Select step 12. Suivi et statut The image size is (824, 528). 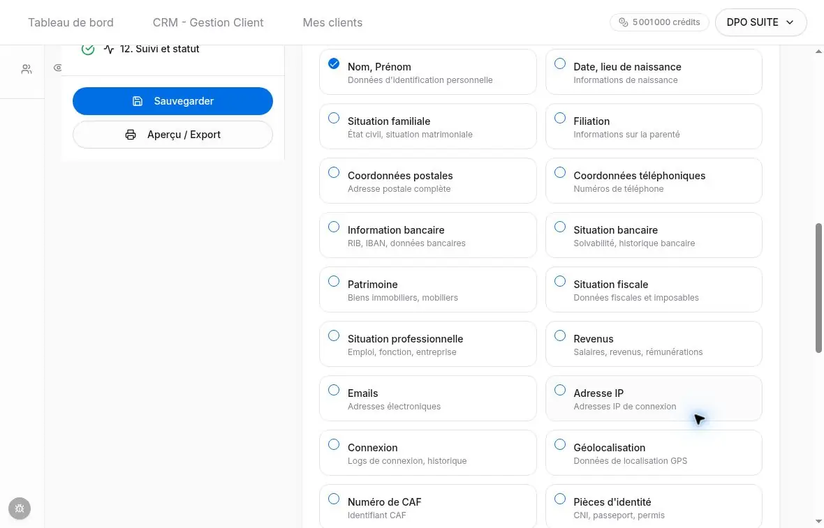pyautogui.click(x=140, y=49)
